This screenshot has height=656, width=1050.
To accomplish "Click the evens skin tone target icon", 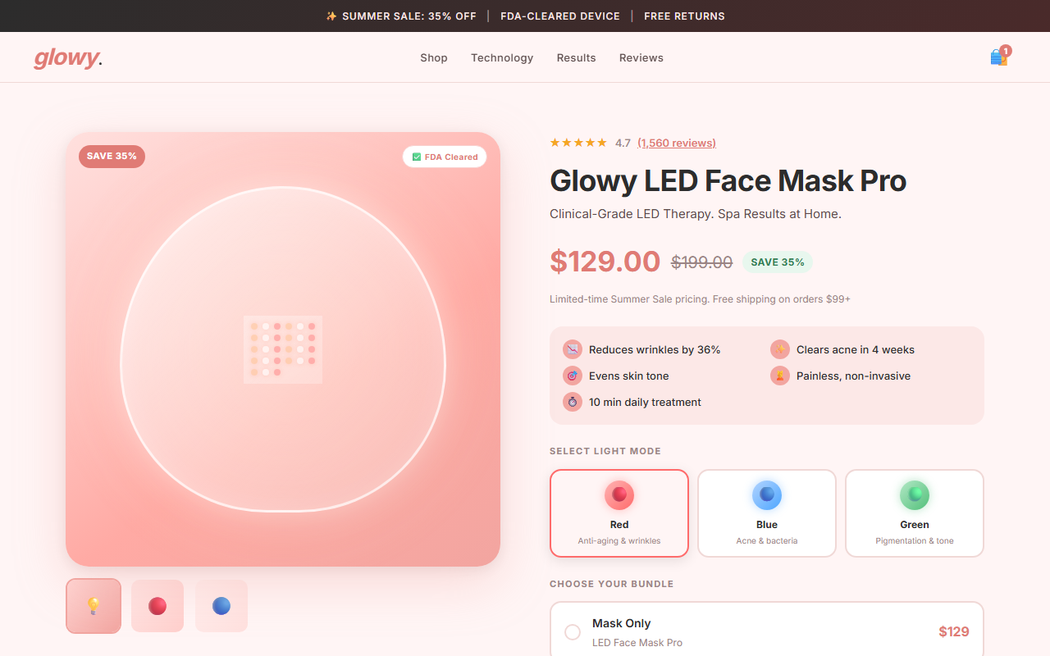I will pos(572,376).
